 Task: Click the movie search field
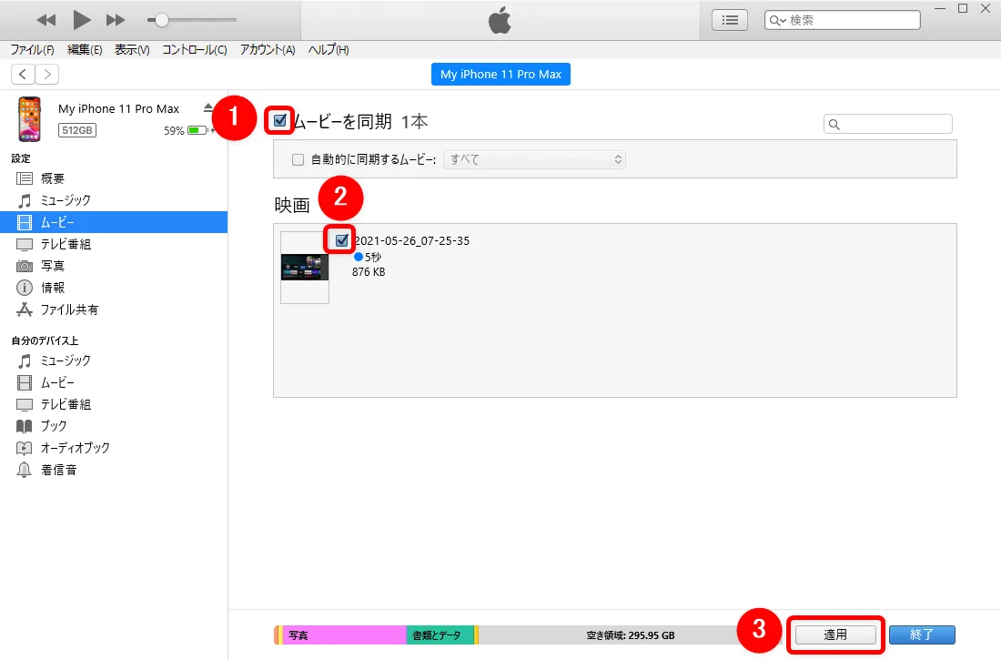click(x=888, y=124)
